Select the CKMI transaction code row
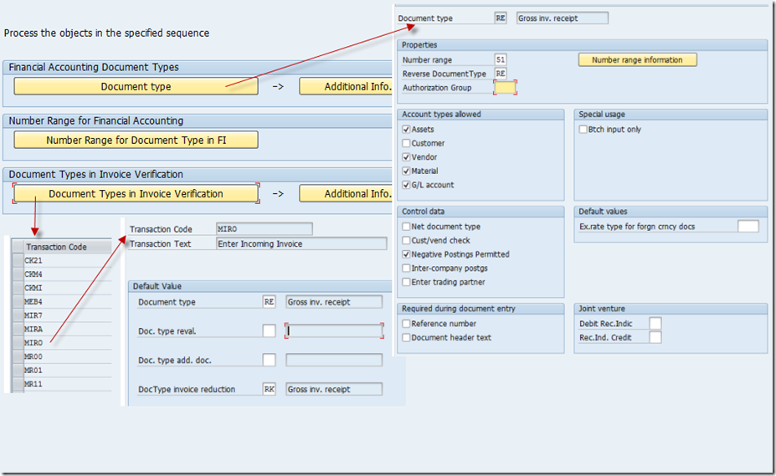Image resolution: width=776 pixels, height=476 pixels. [68, 288]
